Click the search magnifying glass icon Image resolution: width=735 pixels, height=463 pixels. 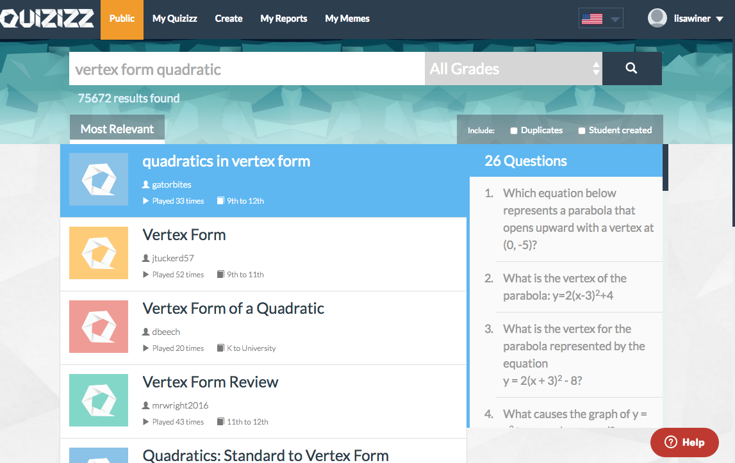(x=632, y=68)
